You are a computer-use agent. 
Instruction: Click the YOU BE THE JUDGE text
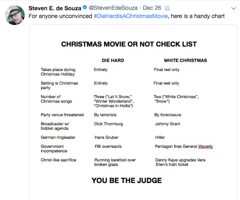126,180
